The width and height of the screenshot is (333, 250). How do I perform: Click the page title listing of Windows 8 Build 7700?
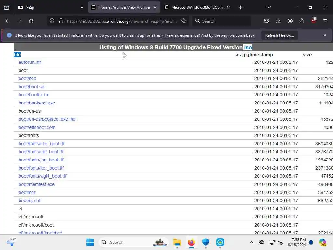click(x=176, y=47)
